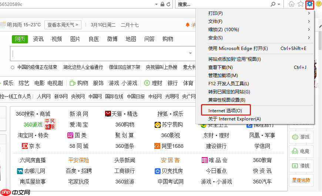Switch to the 地图 search tab
Viewport: 322px width, 196px height.
(131, 39)
